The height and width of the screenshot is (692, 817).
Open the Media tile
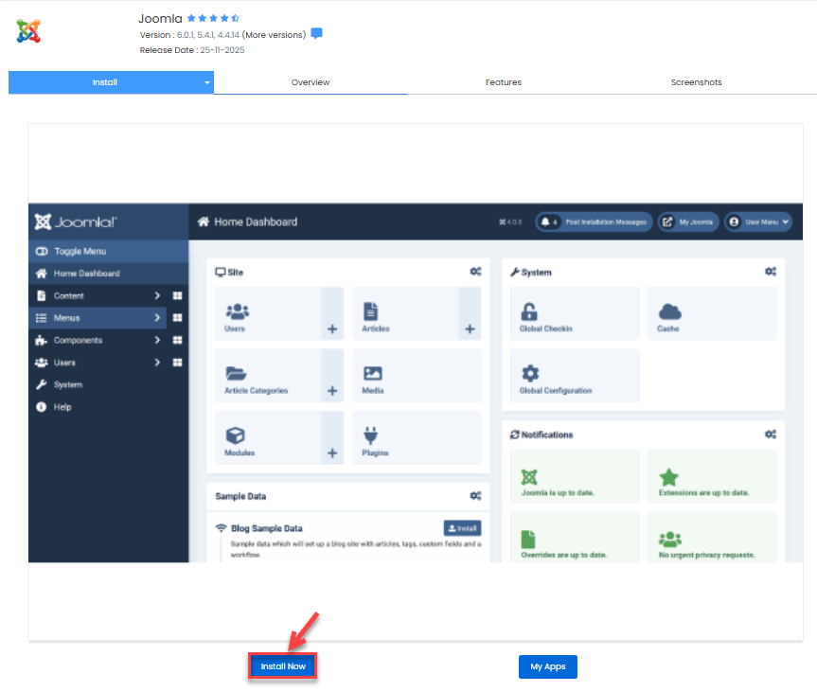click(417, 376)
